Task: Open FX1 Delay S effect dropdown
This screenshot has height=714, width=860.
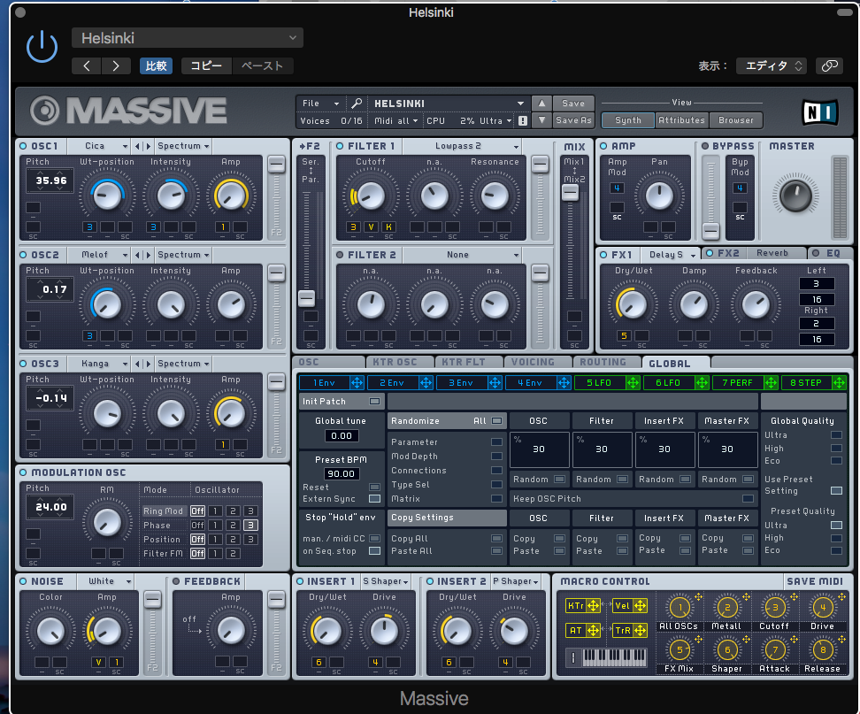Action: [x=671, y=255]
